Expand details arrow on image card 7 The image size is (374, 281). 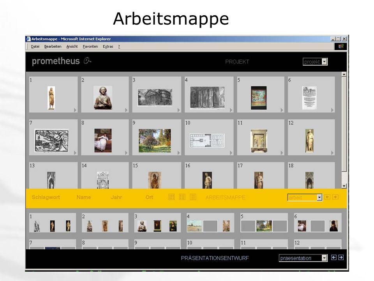(x=75, y=153)
